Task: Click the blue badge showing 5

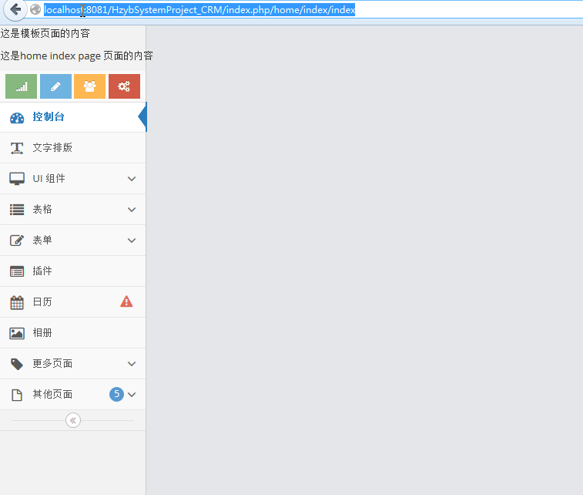Action: 116,394
